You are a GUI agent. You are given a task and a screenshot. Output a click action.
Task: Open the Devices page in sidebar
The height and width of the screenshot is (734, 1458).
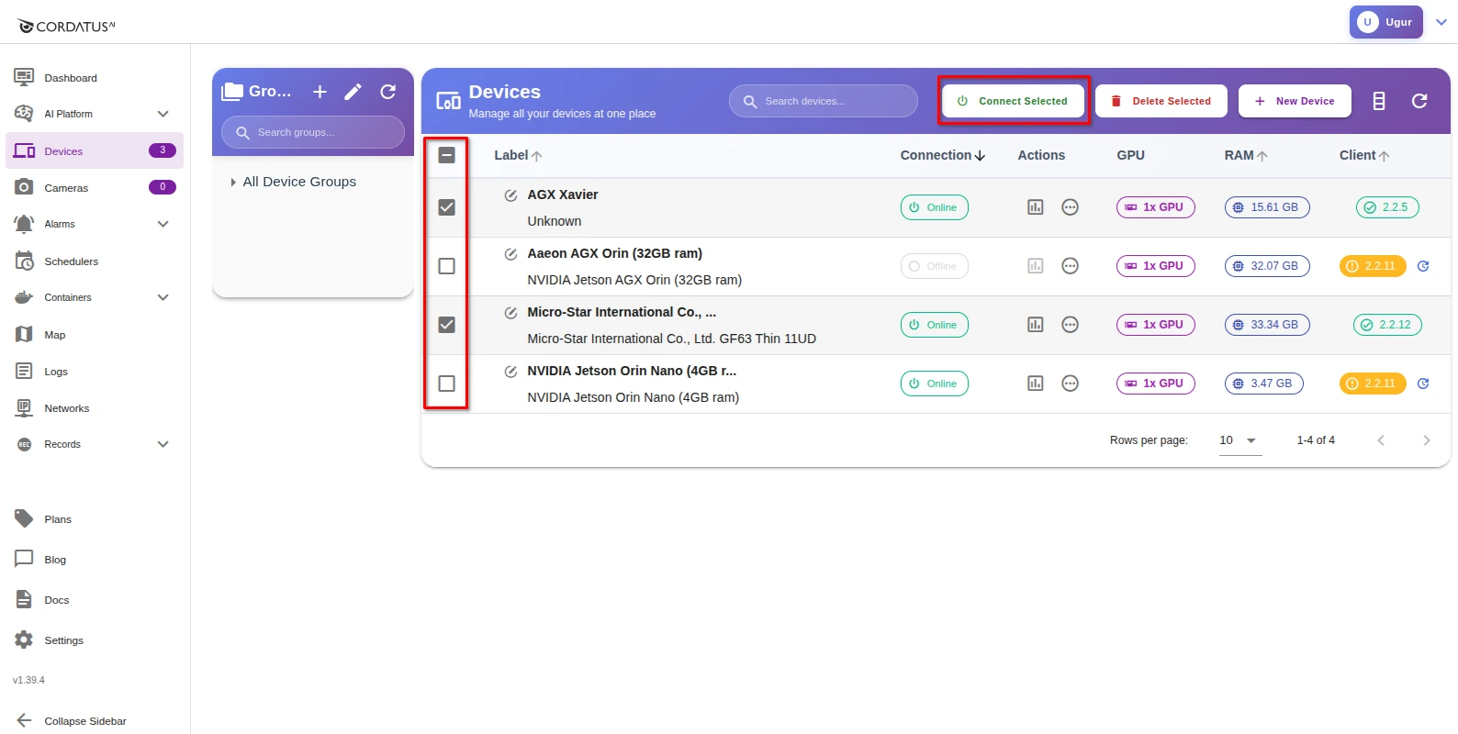[x=95, y=150]
